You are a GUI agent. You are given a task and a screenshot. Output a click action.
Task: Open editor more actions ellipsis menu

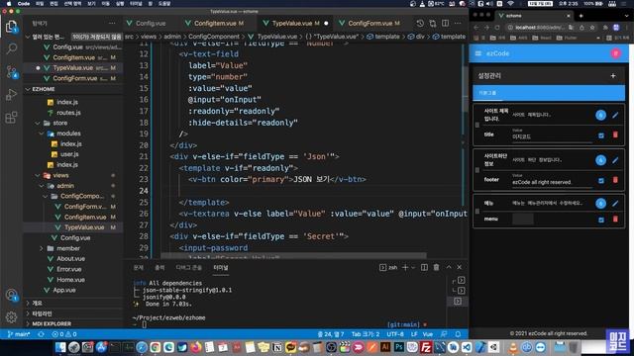click(458, 24)
